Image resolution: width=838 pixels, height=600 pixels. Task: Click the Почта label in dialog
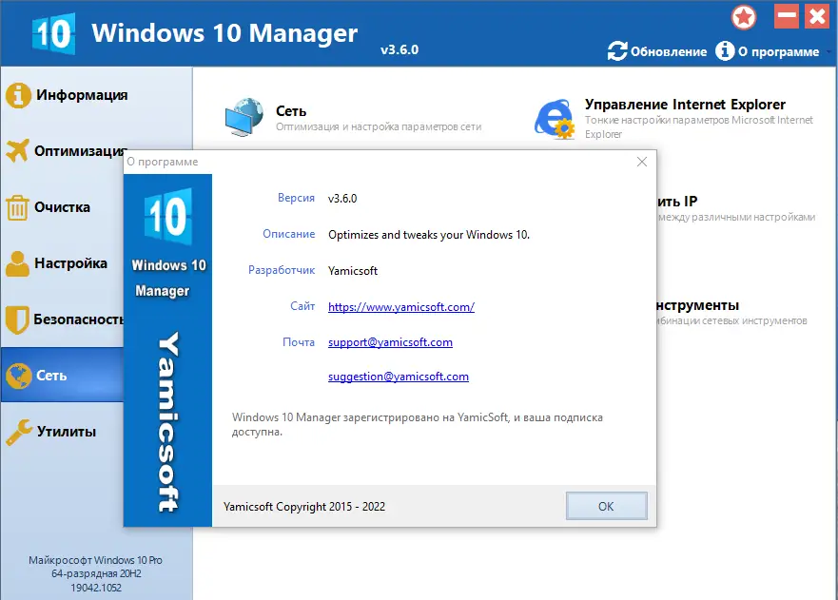pyautogui.click(x=299, y=342)
